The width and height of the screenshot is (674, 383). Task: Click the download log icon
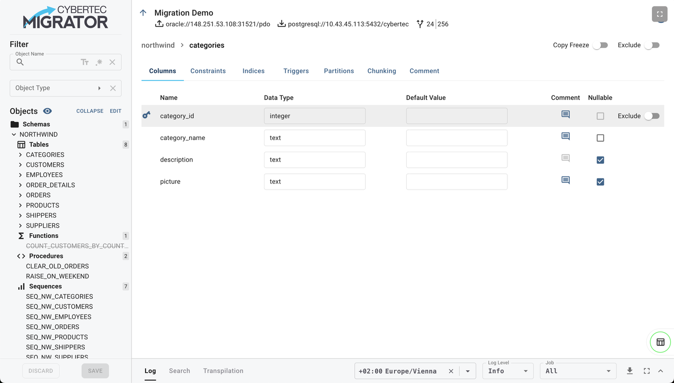click(x=630, y=371)
